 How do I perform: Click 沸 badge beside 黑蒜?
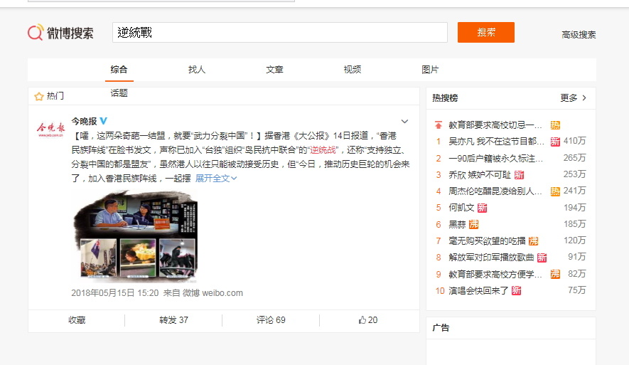point(474,224)
